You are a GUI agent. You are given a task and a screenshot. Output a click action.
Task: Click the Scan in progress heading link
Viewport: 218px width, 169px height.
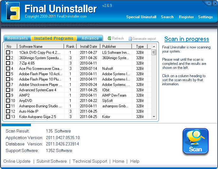[187, 39]
